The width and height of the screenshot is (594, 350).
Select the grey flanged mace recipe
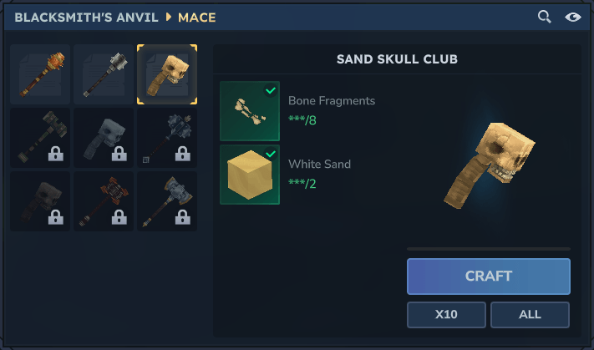coord(104,74)
